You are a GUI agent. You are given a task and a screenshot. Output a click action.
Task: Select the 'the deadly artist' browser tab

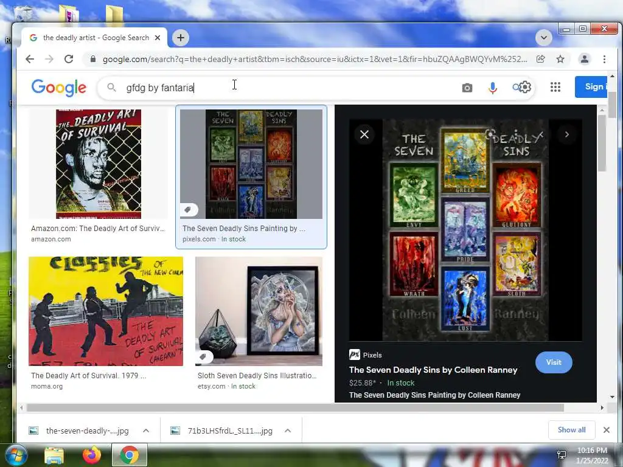tap(94, 38)
